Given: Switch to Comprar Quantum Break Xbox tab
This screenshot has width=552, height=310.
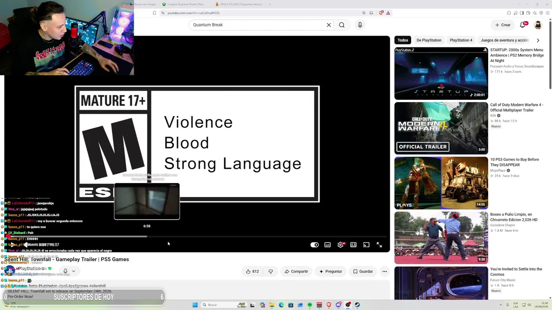Looking at the screenshot, I should click(x=184, y=4).
